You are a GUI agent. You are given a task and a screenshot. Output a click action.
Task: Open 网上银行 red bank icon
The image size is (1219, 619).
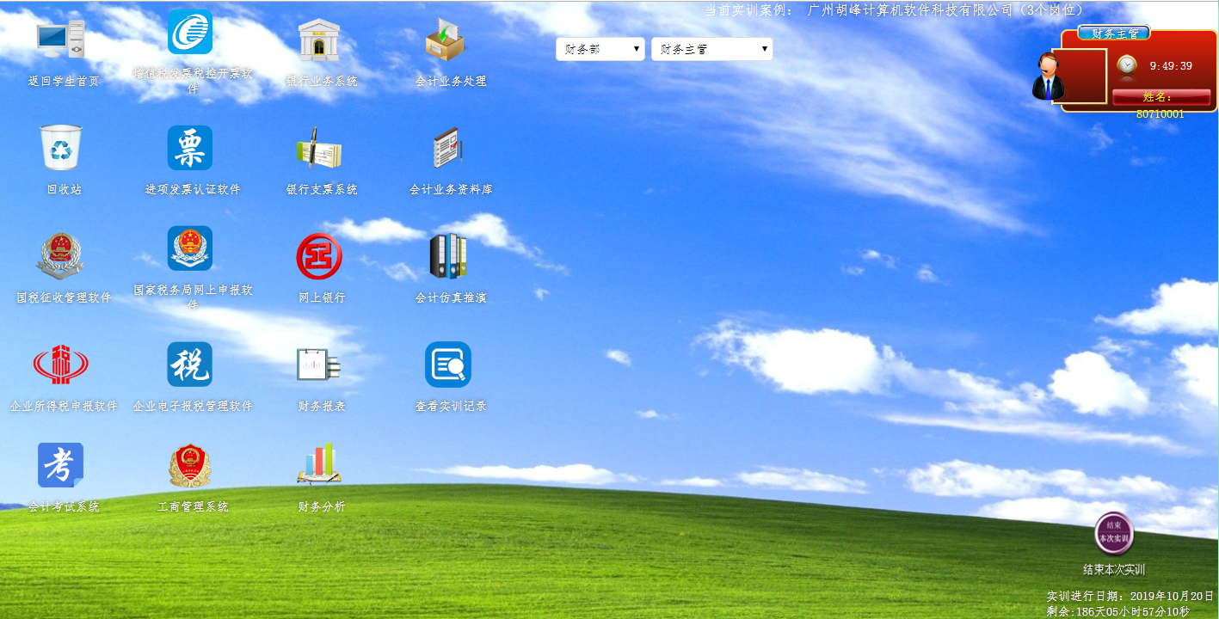(319, 256)
